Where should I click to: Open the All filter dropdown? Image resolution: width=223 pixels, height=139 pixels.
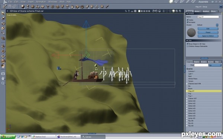215,65
